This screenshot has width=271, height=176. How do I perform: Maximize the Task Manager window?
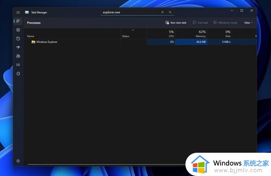click(242, 11)
